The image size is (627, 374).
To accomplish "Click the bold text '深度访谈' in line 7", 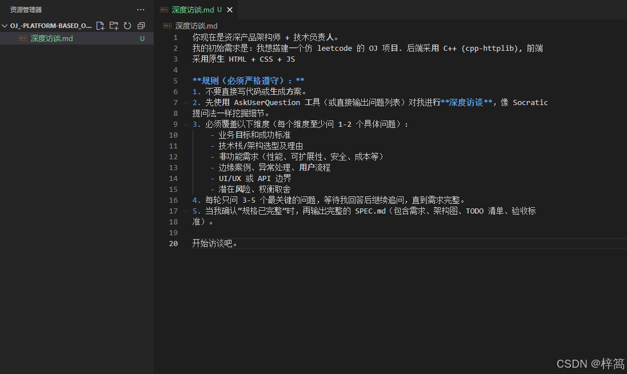I will tap(466, 103).
